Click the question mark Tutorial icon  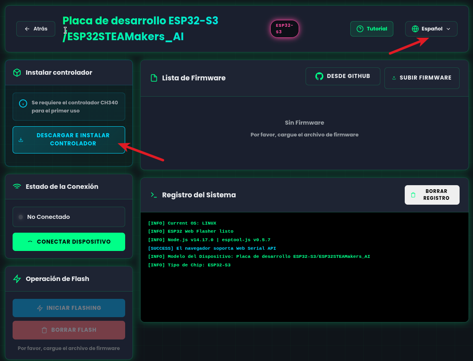pos(360,29)
